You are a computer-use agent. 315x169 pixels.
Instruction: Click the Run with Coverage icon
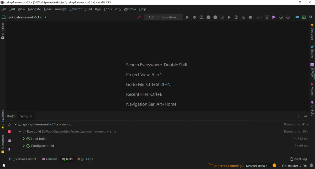click(x=201, y=17)
